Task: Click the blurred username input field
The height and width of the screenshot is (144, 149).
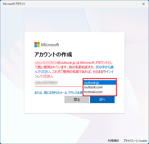Action: pos(58,83)
